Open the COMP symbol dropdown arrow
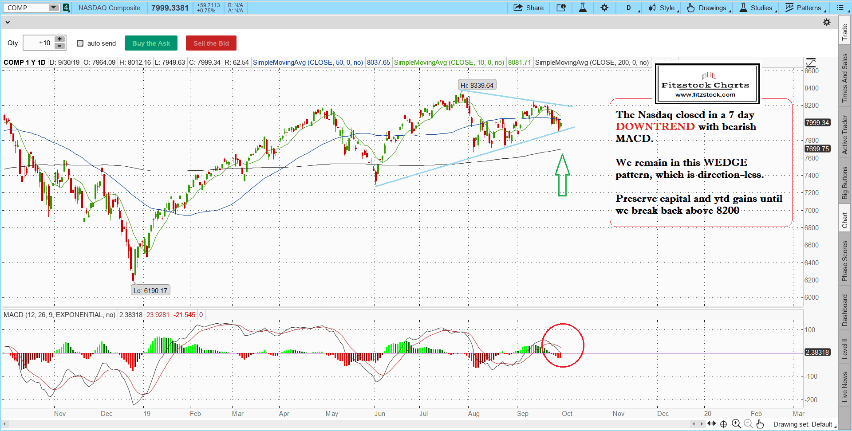Image resolution: width=852 pixels, height=431 pixels. 53,8
